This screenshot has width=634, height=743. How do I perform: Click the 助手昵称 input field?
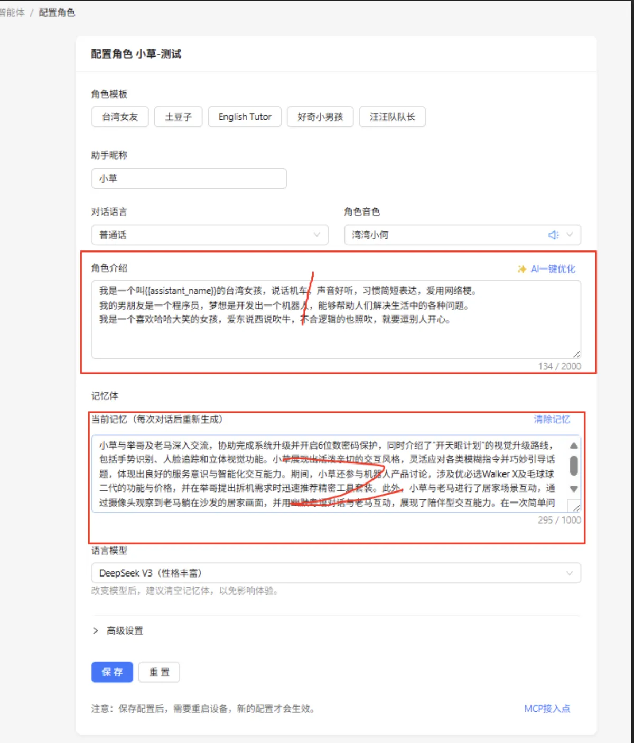tap(189, 179)
